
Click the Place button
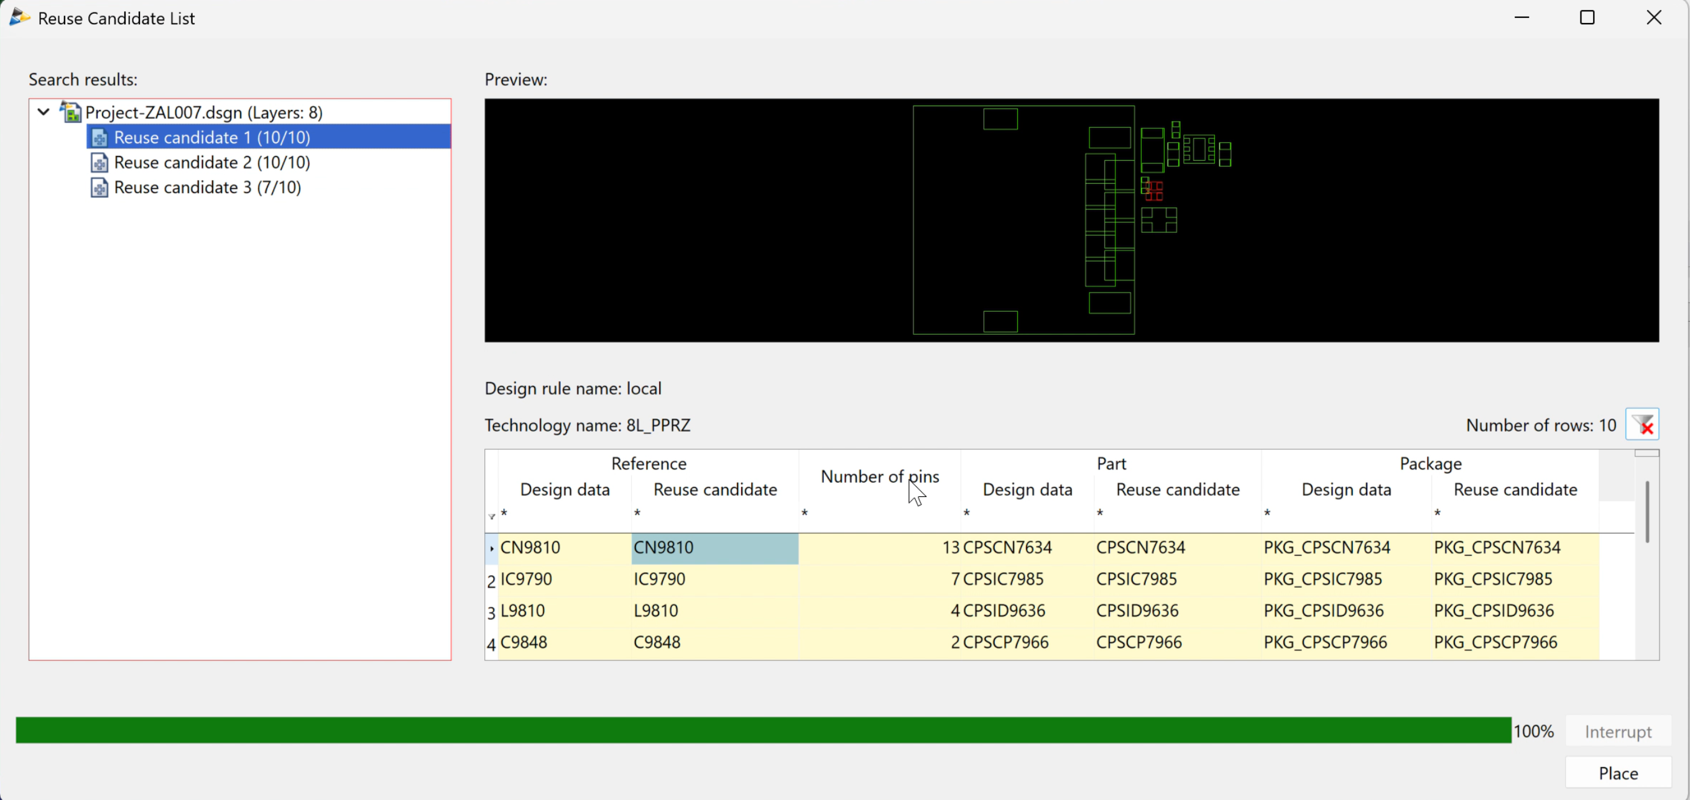click(x=1618, y=773)
